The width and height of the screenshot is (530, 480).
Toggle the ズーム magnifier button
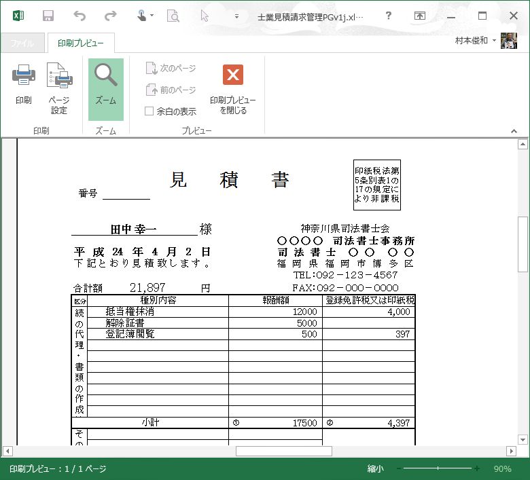coord(106,89)
